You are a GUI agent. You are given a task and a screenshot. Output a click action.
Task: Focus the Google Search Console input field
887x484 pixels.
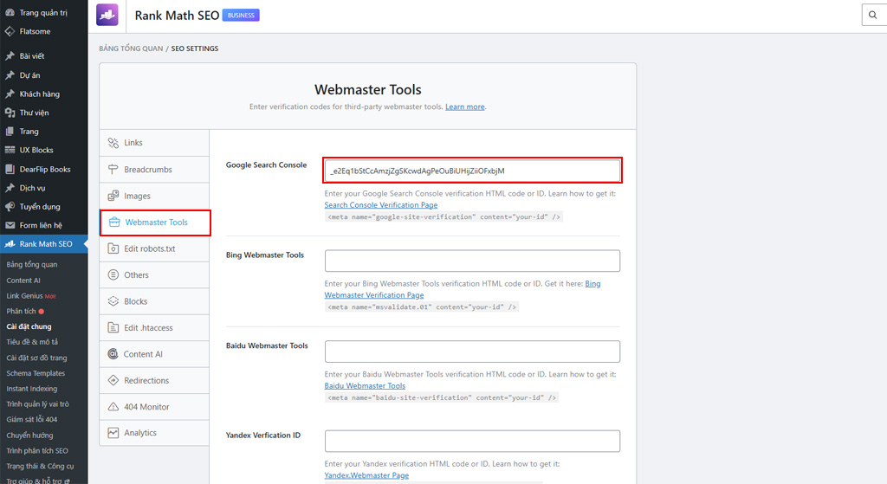pos(472,171)
